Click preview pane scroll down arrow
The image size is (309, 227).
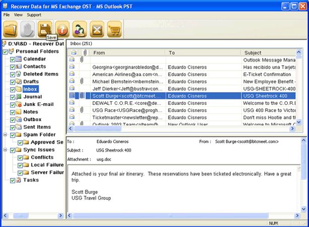(303, 209)
